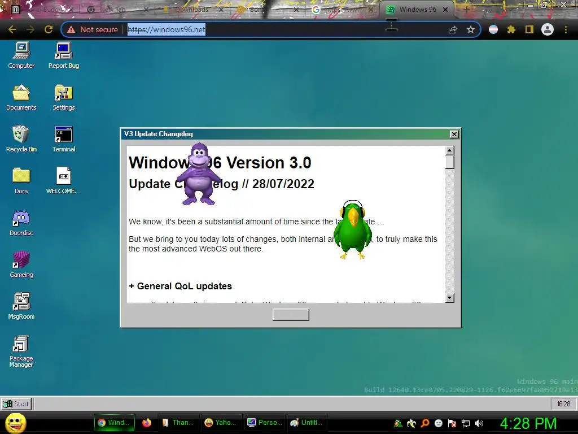Viewport: 578px width, 434px height.
Task: Click the General QoL updates heading
Action: pos(180,286)
